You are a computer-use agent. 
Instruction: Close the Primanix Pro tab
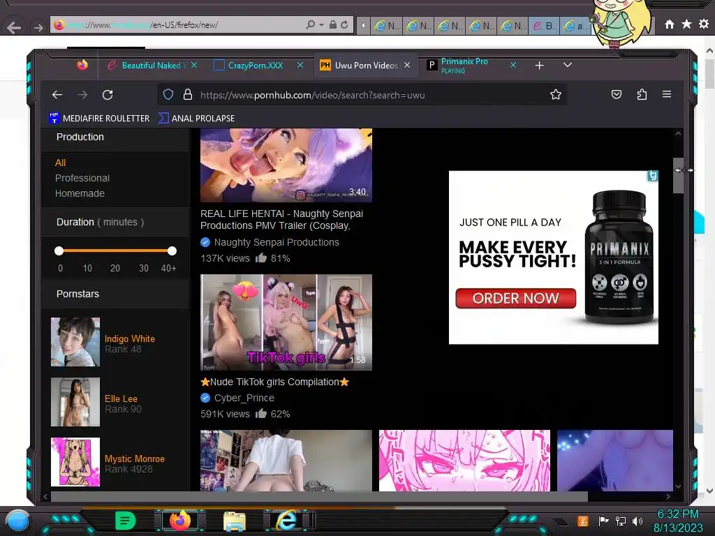coord(513,65)
